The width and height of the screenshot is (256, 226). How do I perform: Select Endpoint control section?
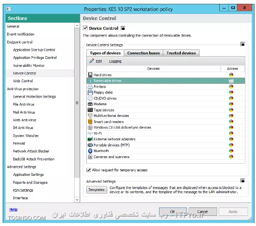coord(20,42)
